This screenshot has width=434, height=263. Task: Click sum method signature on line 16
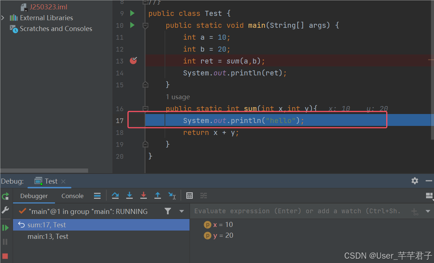(x=241, y=109)
